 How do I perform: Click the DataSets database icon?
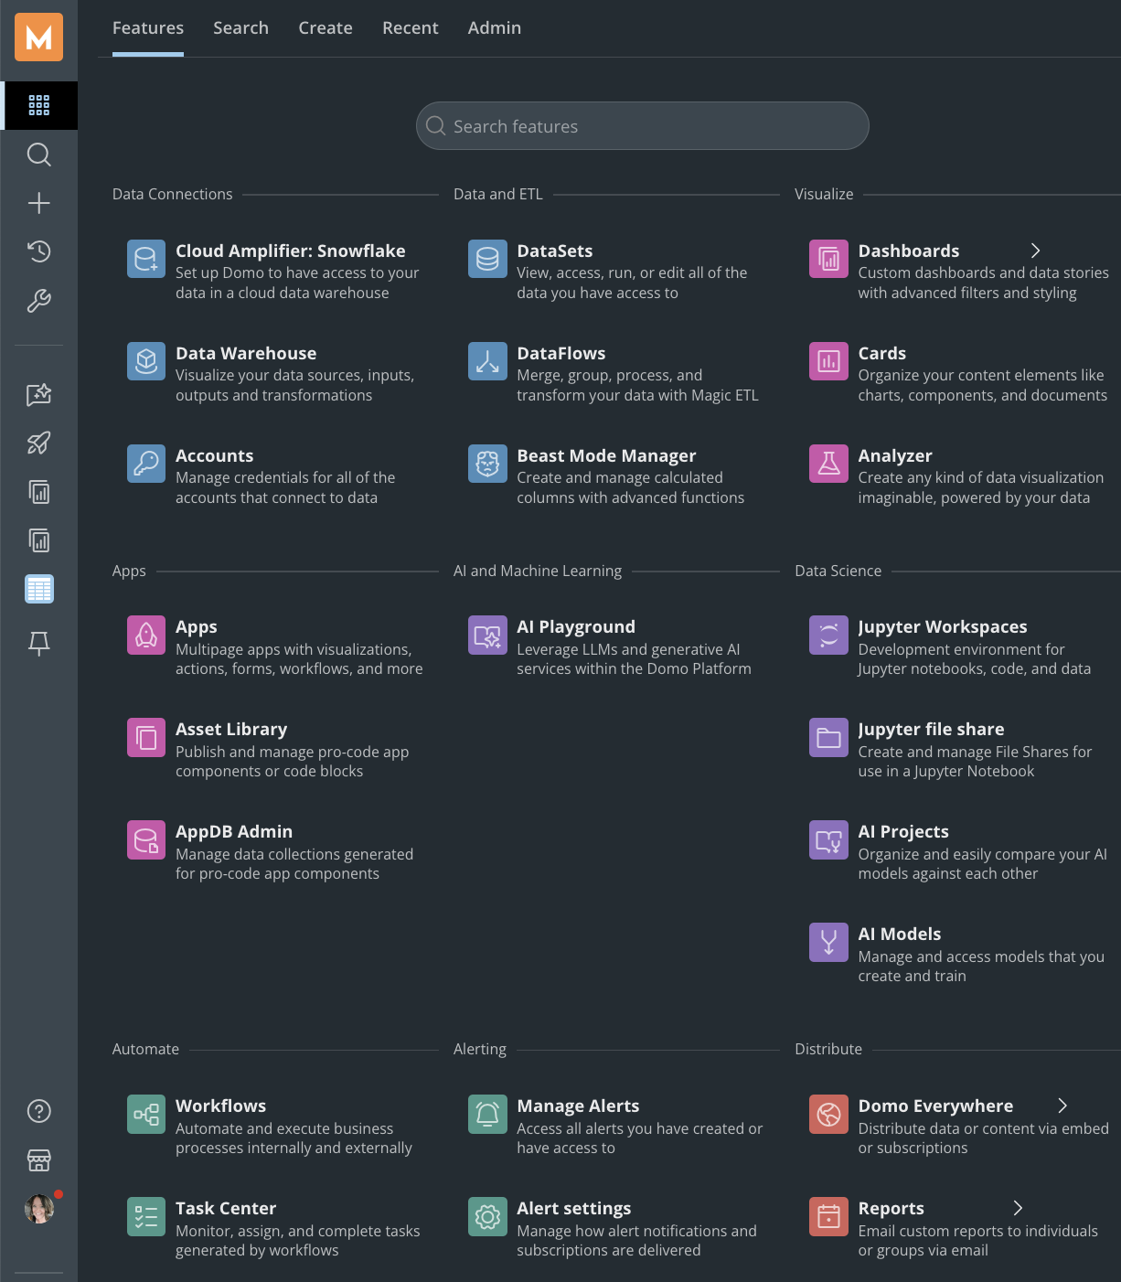click(x=487, y=259)
